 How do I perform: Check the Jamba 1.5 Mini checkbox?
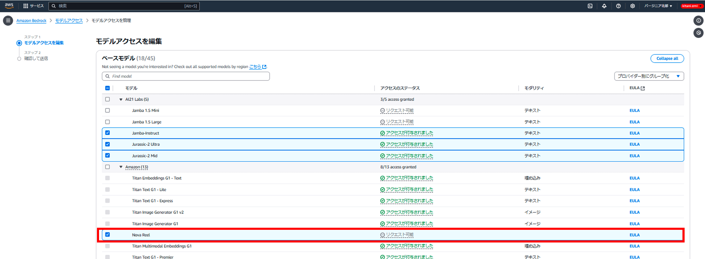108,110
